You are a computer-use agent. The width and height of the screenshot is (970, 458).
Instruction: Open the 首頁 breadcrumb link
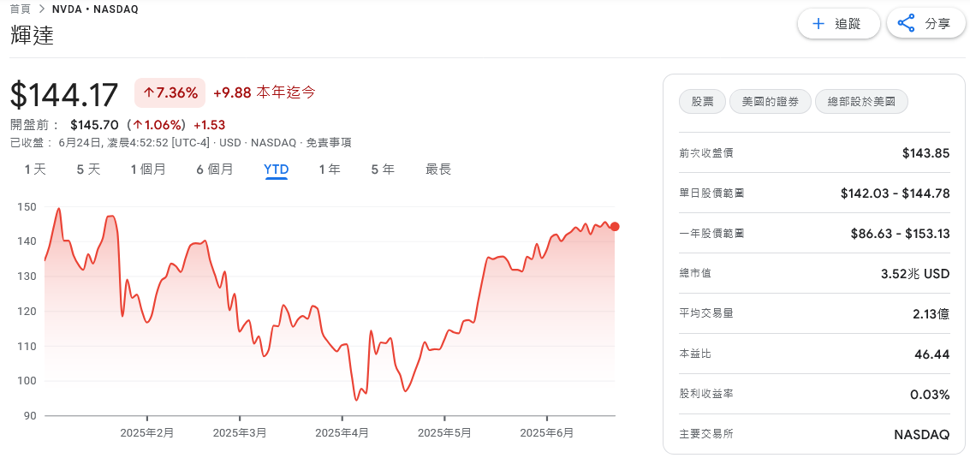(21, 9)
